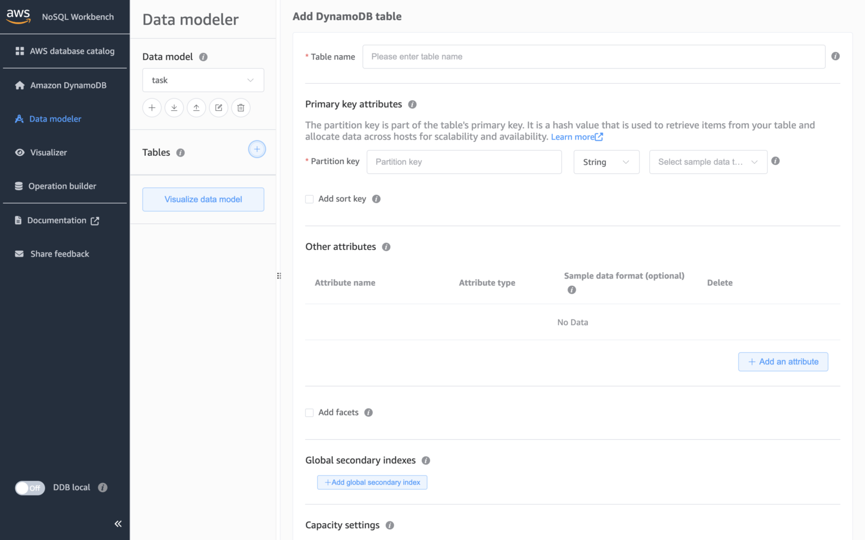Open the Operation builder
The height and width of the screenshot is (540, 865).
(62, 186)
